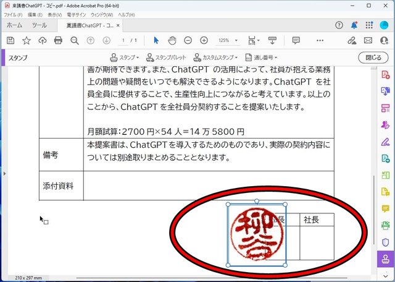Screen dimensions: 395x282
Task: Add a comment with the speech bubble icon
Action: tap(296, 40)
